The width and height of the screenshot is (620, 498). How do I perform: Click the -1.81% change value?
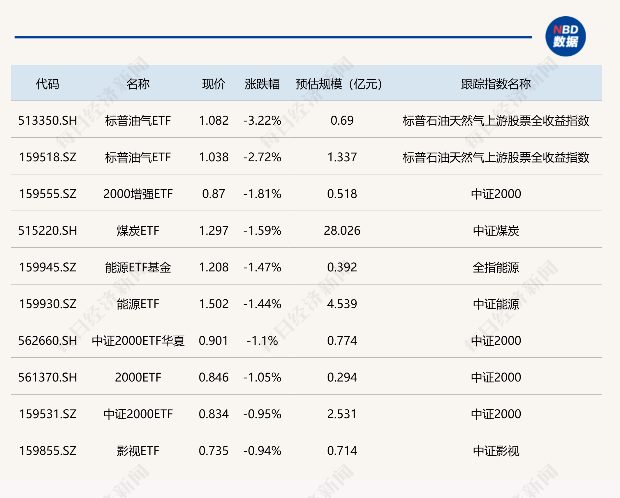262,194
